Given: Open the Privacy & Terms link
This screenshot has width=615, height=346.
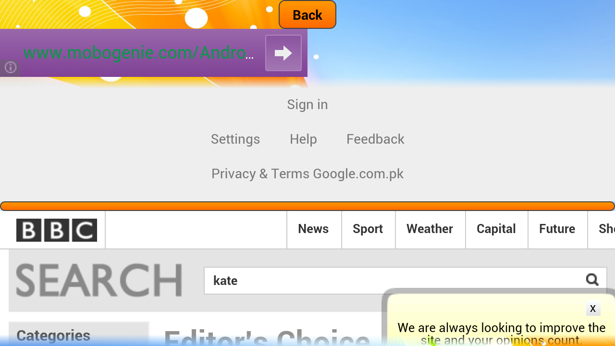Looking at the screenshot, I should point(261,173).
